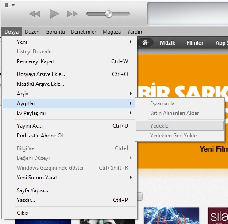Open the Filmler store tab
Viewport: 228px width, 224px height.
tap(195, 43)
